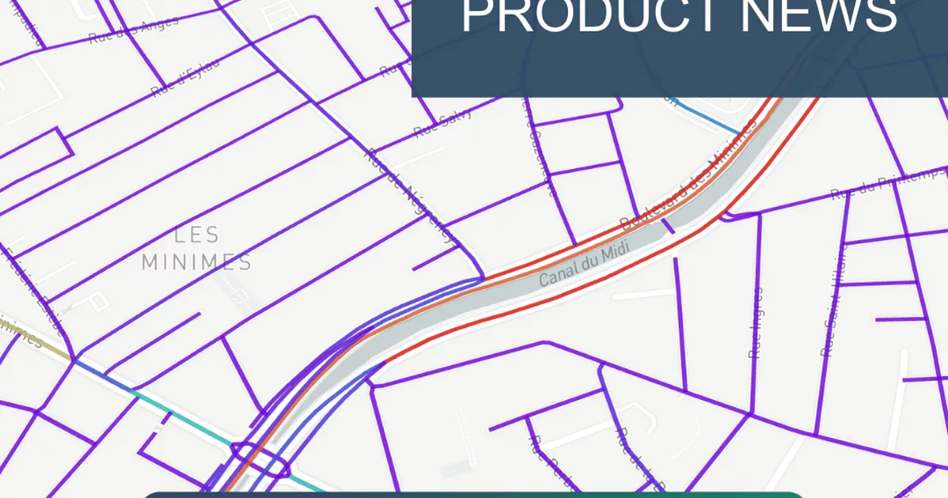Select the Rue du Printemps label
This screenshot has height=498, width=948.
coord(889,183)
